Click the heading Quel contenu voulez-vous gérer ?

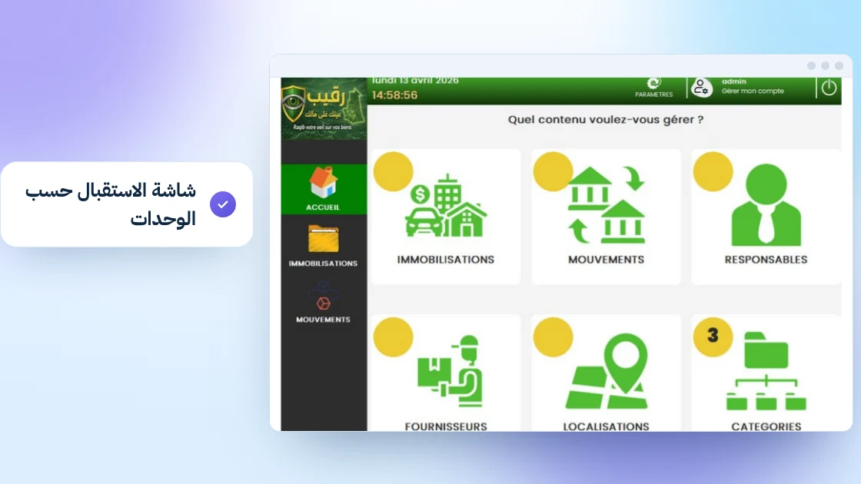click(x=605, y=120)
